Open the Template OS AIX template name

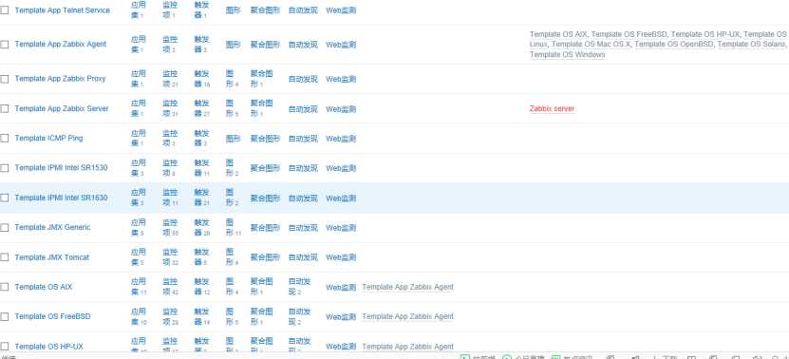44,287
